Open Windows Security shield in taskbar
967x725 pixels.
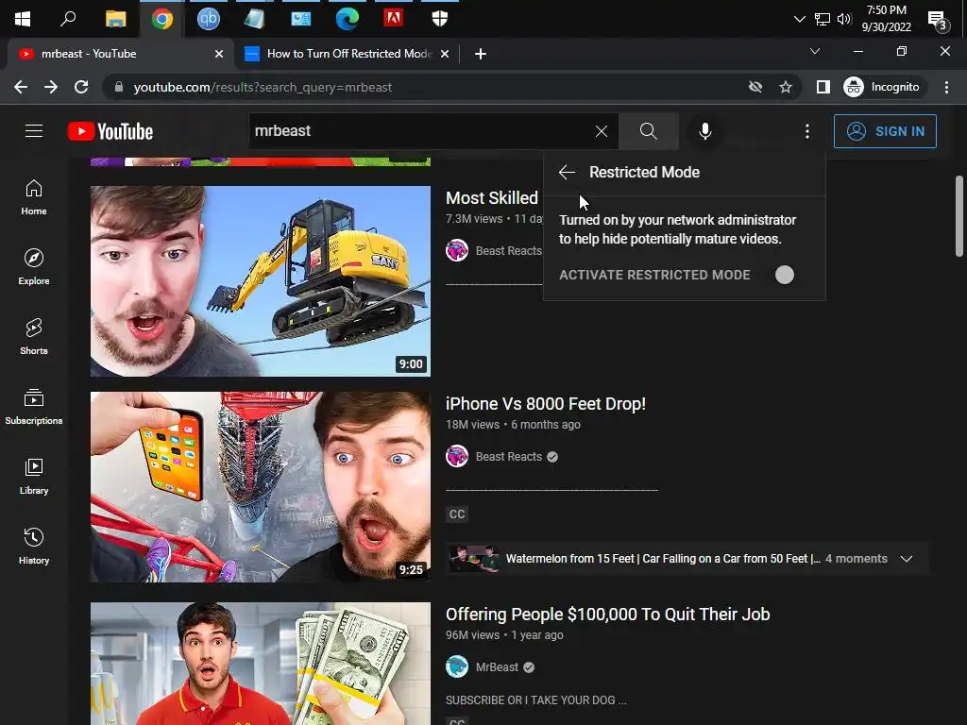coord(440,19)
